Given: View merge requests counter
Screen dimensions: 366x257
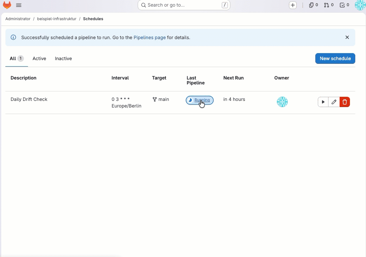Looking at the screenshot, I should [328, 5].
